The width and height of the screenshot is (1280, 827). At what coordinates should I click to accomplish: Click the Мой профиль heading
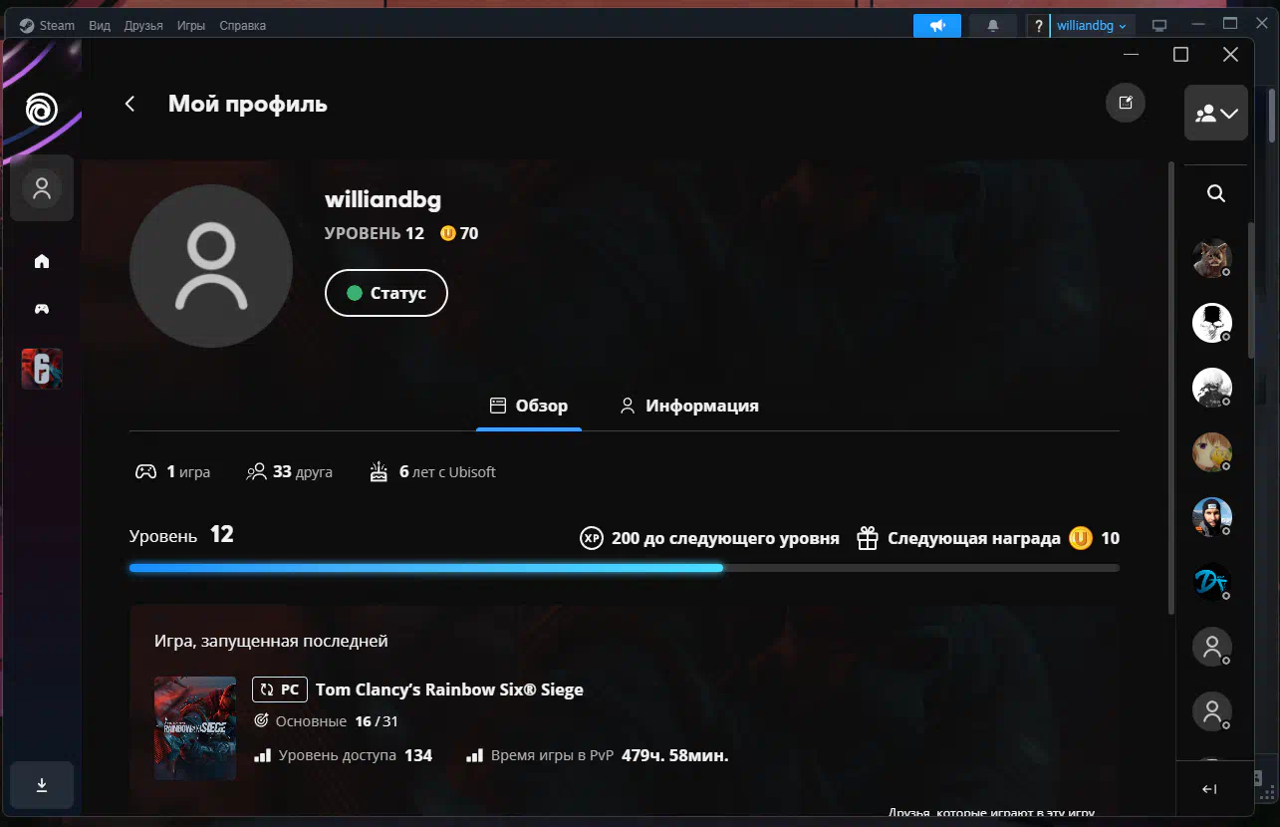[248, 104]
